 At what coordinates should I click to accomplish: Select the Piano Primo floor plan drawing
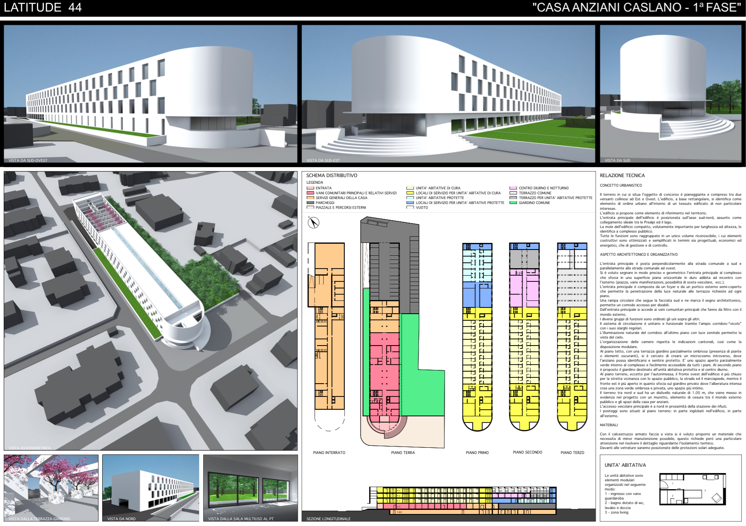point(477,337)
